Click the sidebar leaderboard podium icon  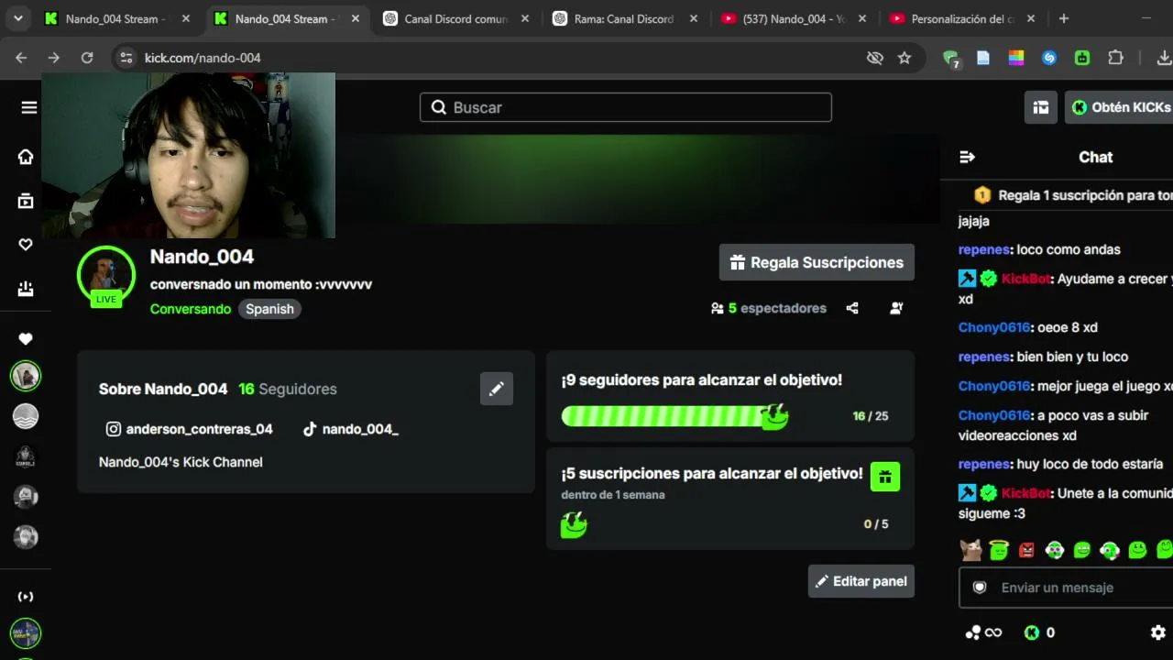pos(26,289)
